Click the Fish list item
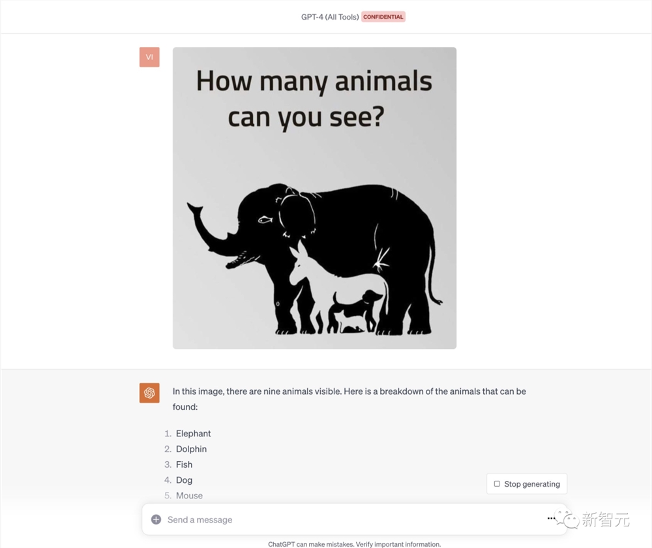652x548 pixels. [x=184, y=464]
